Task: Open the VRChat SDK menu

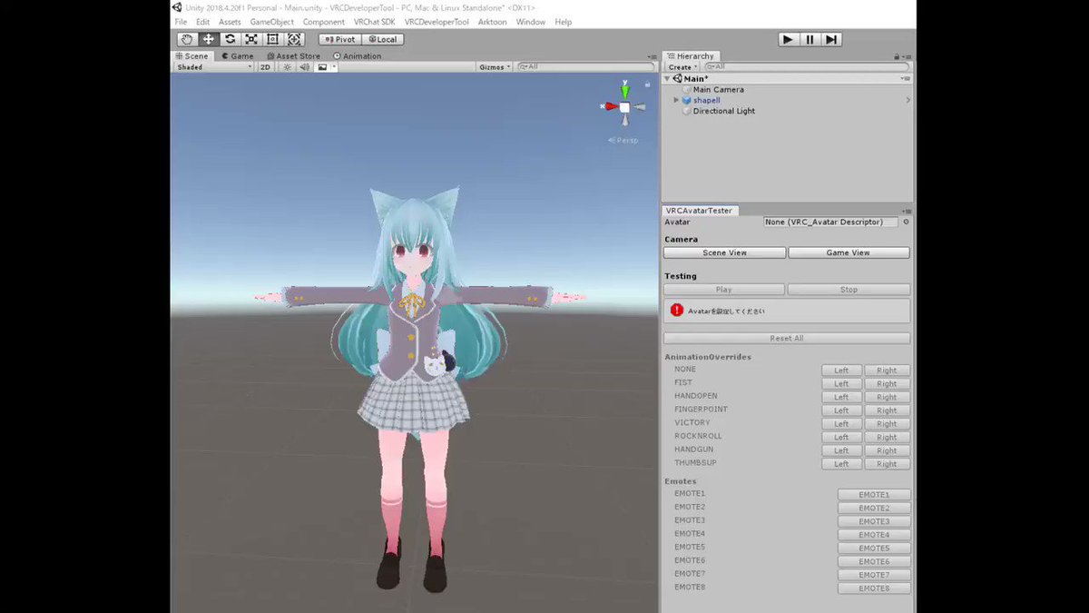Action: pyautogui.click(x=372, y=22)
